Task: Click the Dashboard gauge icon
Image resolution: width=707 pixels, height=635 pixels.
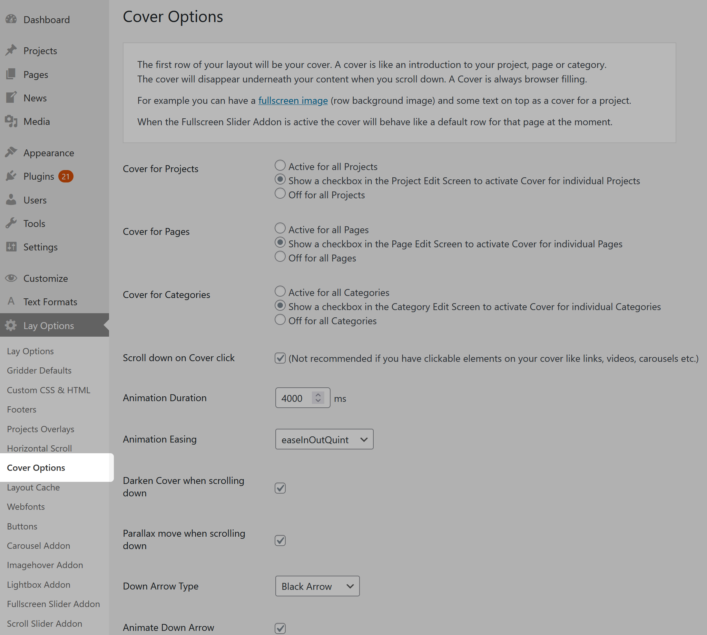Action: click(x=11, y=19)
